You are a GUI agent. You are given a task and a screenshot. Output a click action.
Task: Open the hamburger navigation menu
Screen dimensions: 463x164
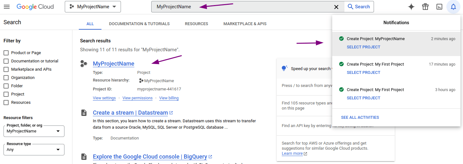pyautogui.click(x=6, y=7)
